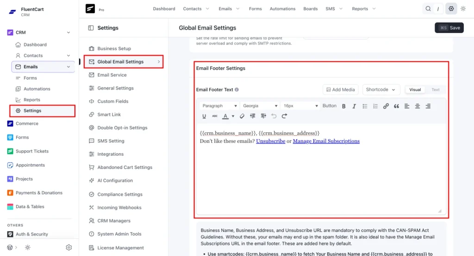Viewport: 474px width, 256px height.
Task: Decrease indent of footer text
Action: tap(252, 116)
